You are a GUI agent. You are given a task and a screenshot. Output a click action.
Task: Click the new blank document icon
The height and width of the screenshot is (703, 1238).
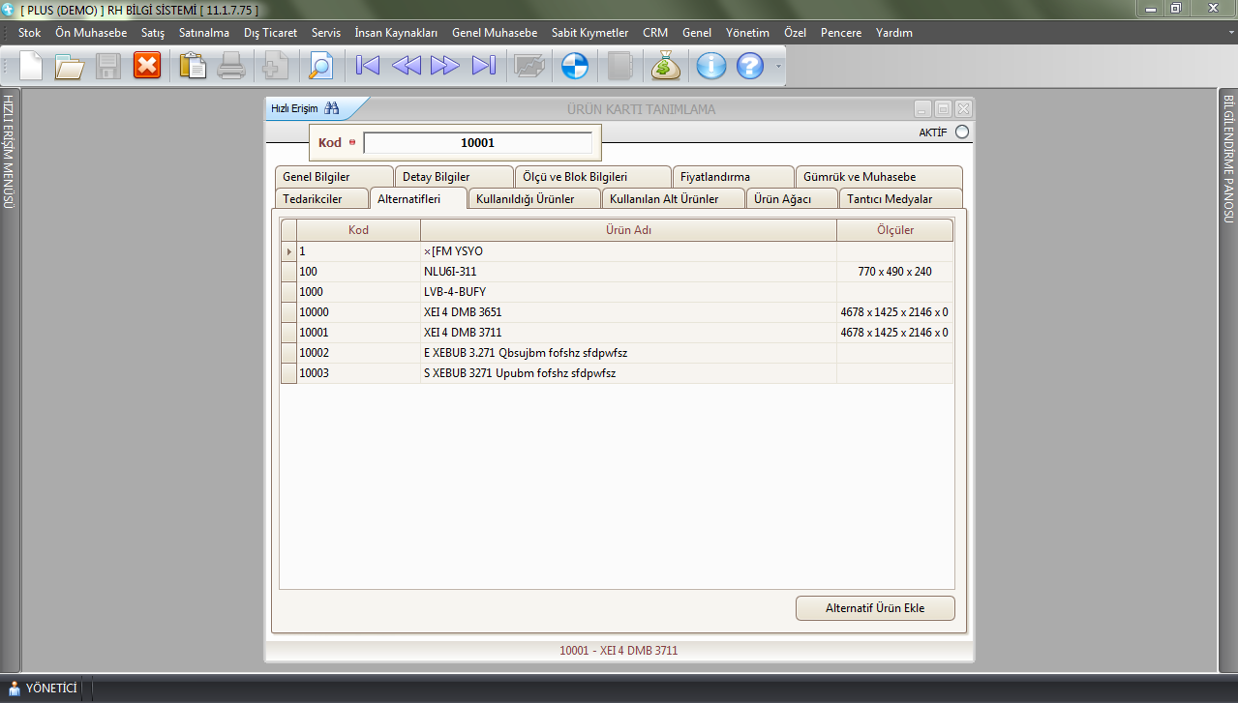[x=31, y=66]
